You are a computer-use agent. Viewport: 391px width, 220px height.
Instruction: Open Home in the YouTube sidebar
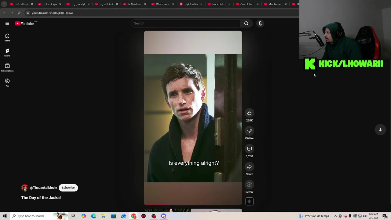[x=7, y=38]
